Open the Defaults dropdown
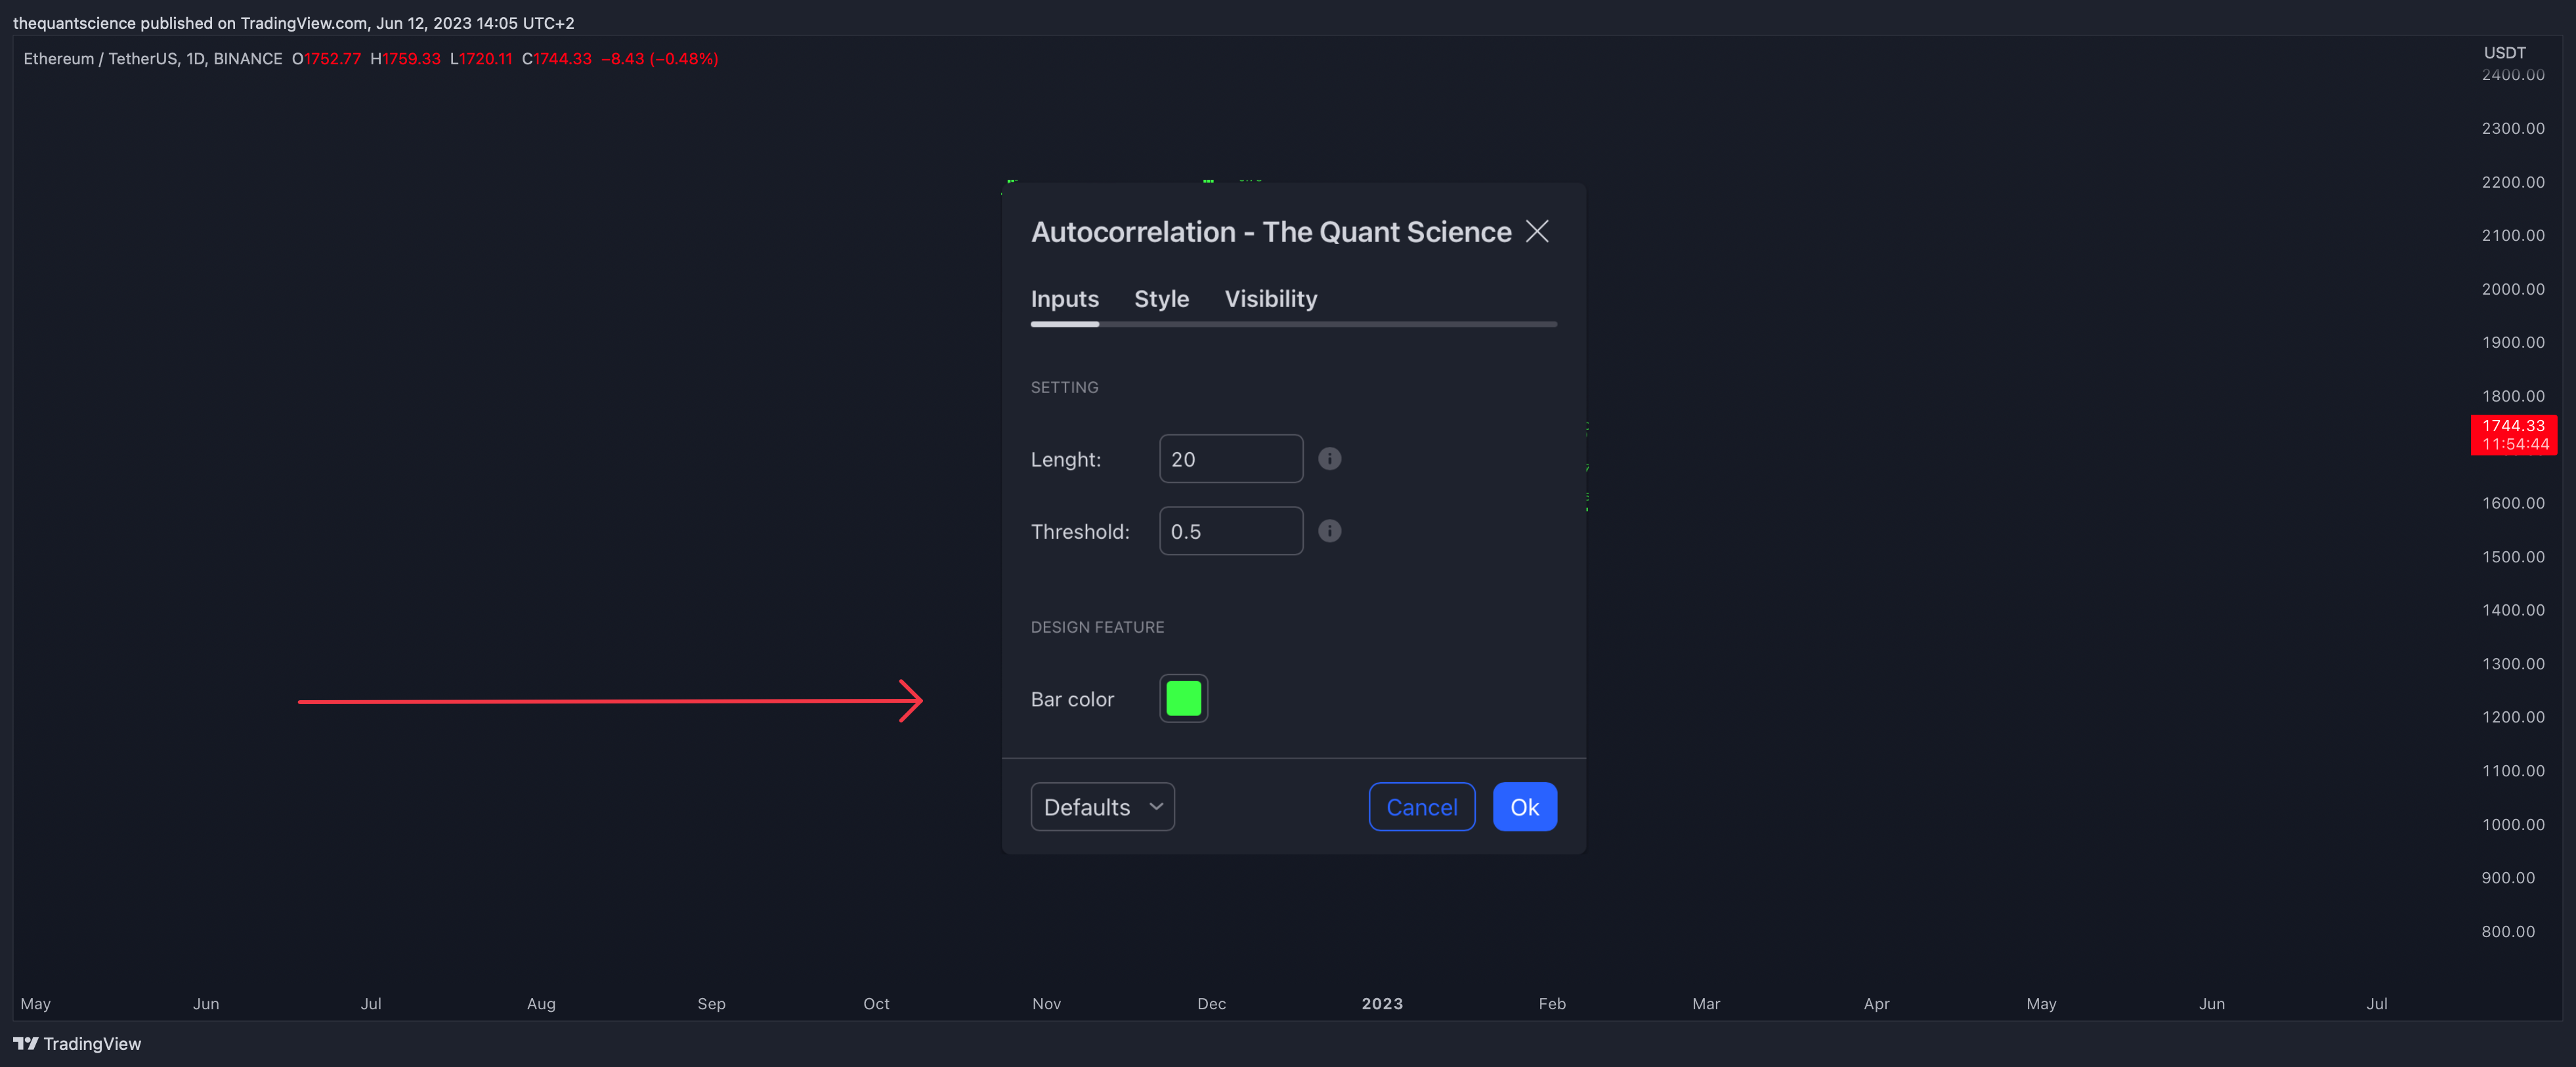2576x1067 pixels. (1102, 806)
